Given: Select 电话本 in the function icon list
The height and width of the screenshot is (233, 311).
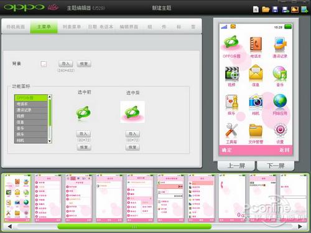Looking at the screenshot, I should click(31, 104).
